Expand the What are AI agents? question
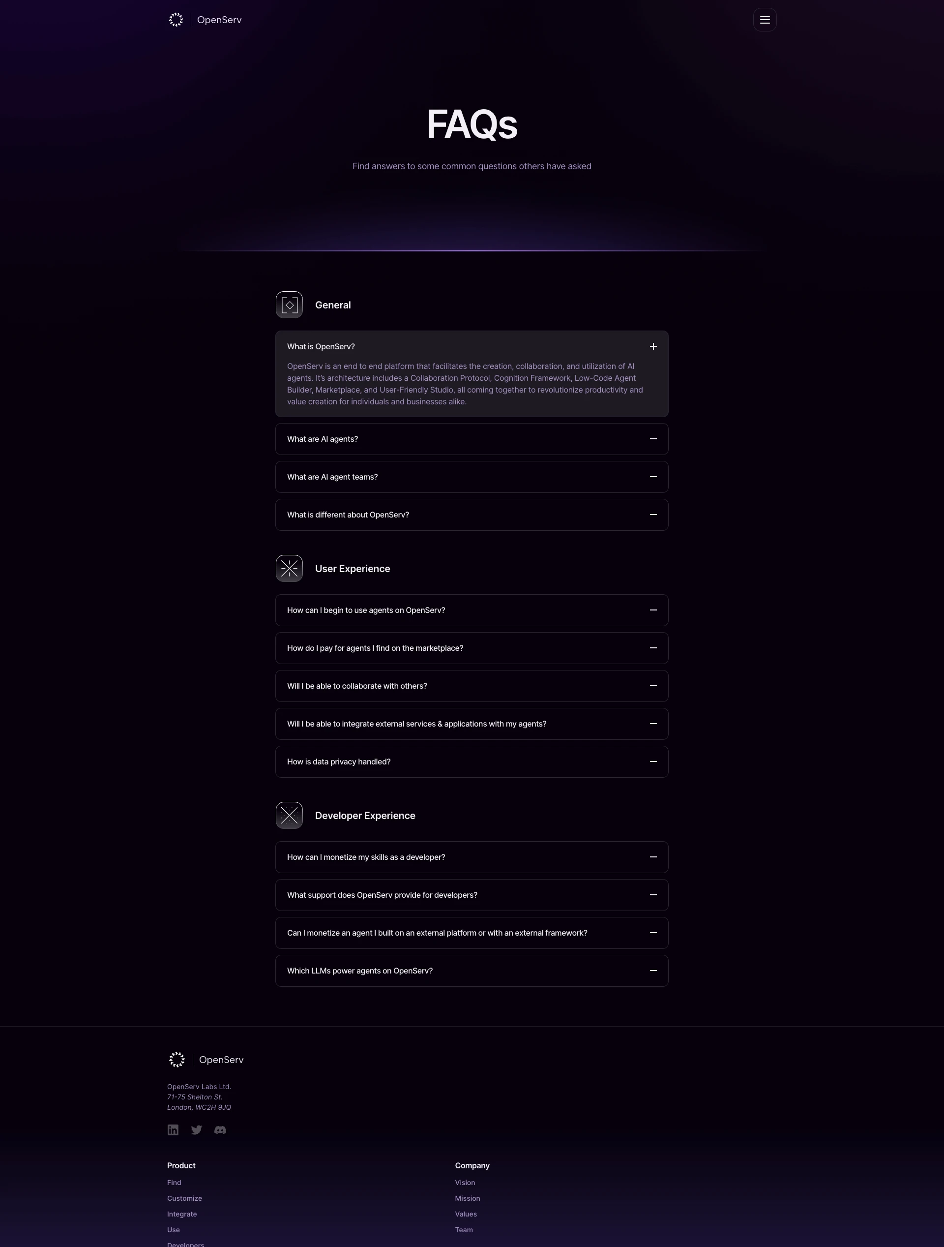 pyautogui.click(x=472, y=438)
